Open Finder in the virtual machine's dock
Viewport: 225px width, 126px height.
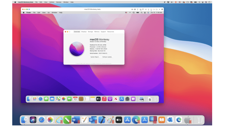click(x=29, y=99)
